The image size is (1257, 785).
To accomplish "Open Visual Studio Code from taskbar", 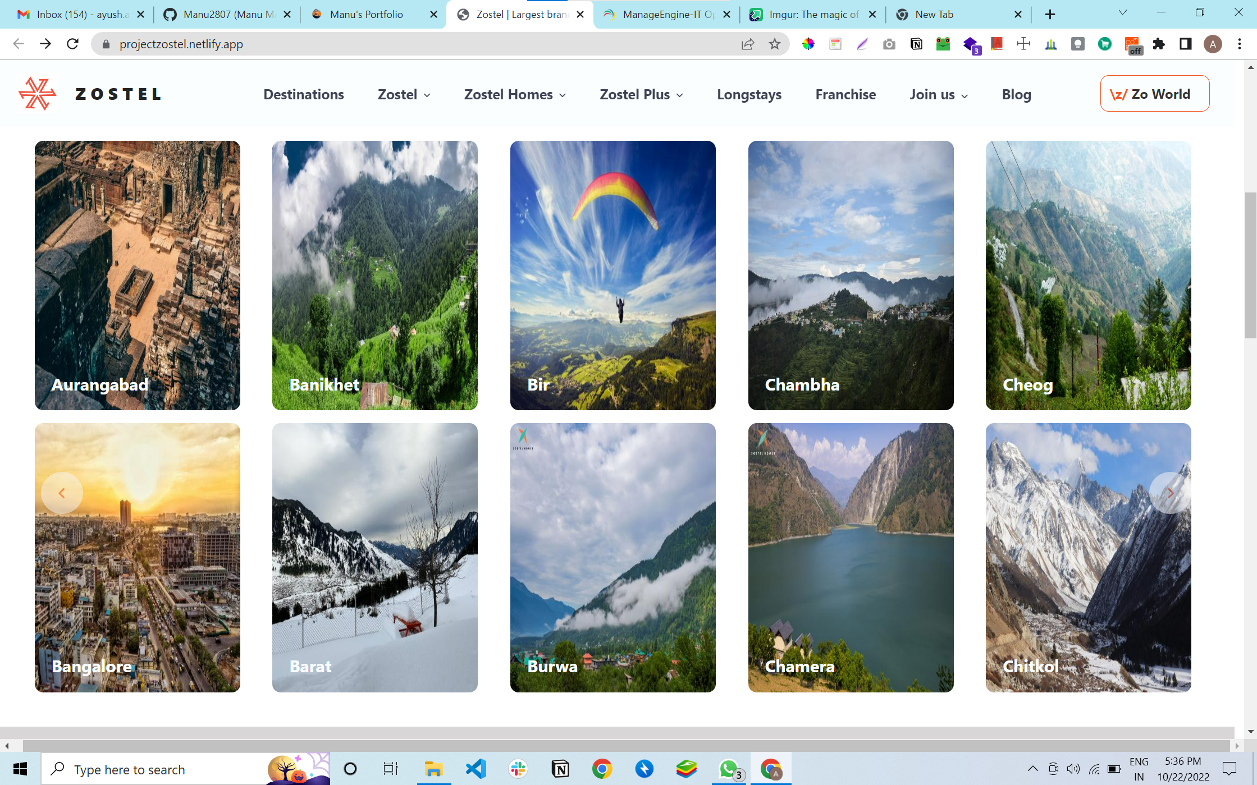I will [476, 769].
